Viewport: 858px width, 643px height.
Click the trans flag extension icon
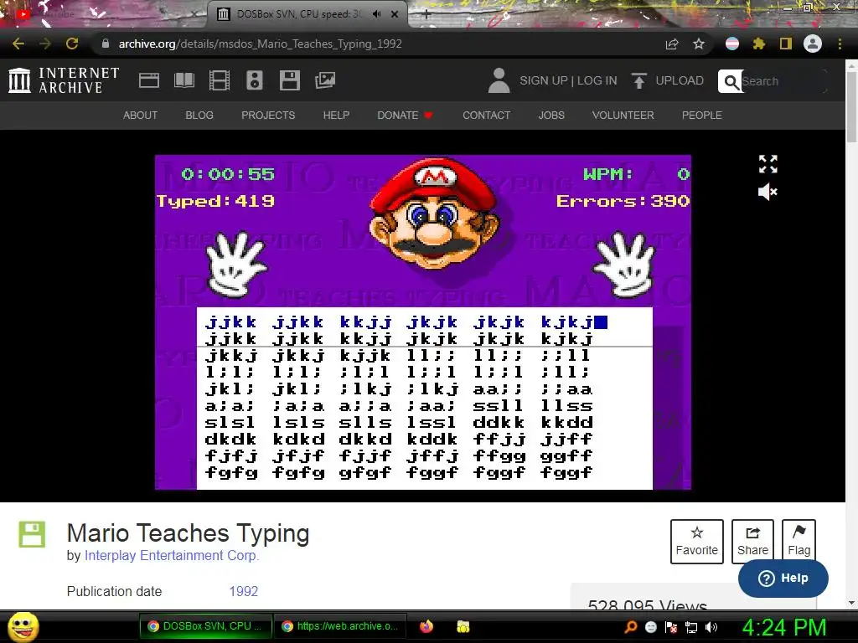coord(732,44)
